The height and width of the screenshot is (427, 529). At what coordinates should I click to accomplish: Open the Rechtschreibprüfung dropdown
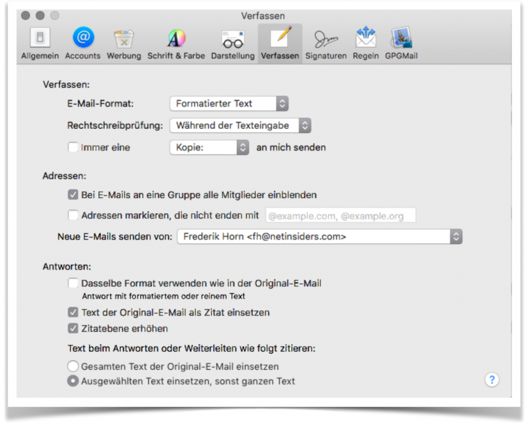[240, 125]
